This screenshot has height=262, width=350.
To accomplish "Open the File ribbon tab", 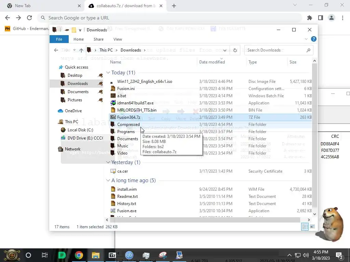I will [x=59, y=39].
